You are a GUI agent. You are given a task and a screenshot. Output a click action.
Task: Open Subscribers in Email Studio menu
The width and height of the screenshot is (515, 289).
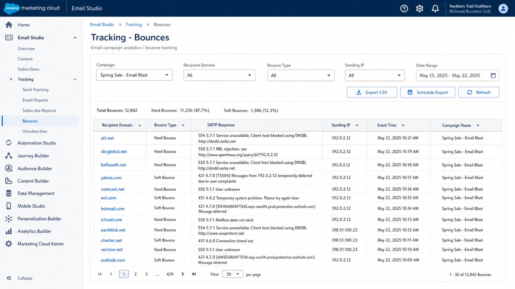(28, 69)
